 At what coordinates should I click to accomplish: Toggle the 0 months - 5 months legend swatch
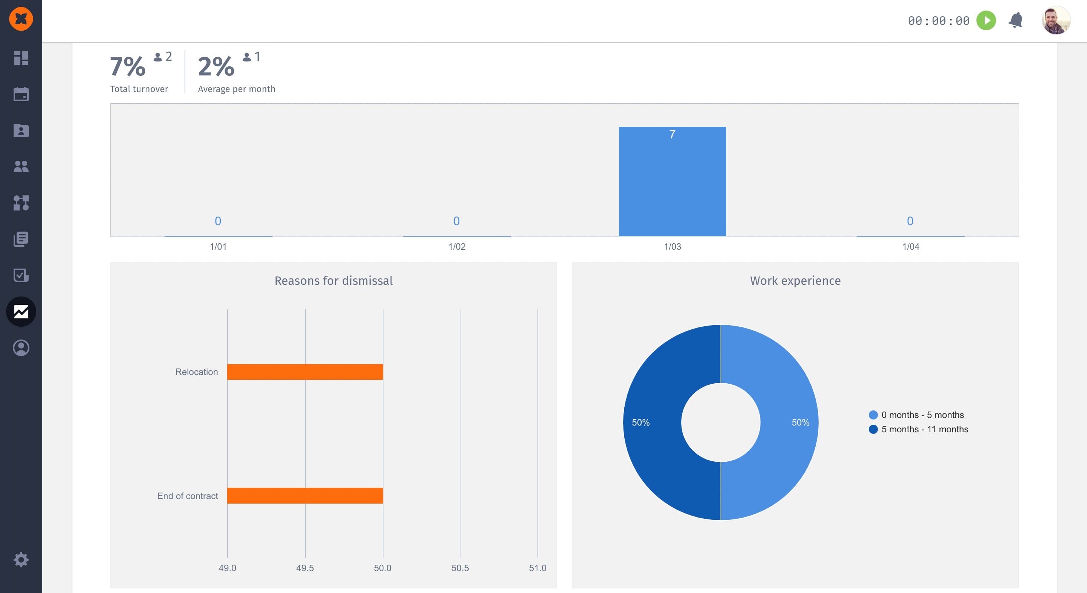(873, 415)
